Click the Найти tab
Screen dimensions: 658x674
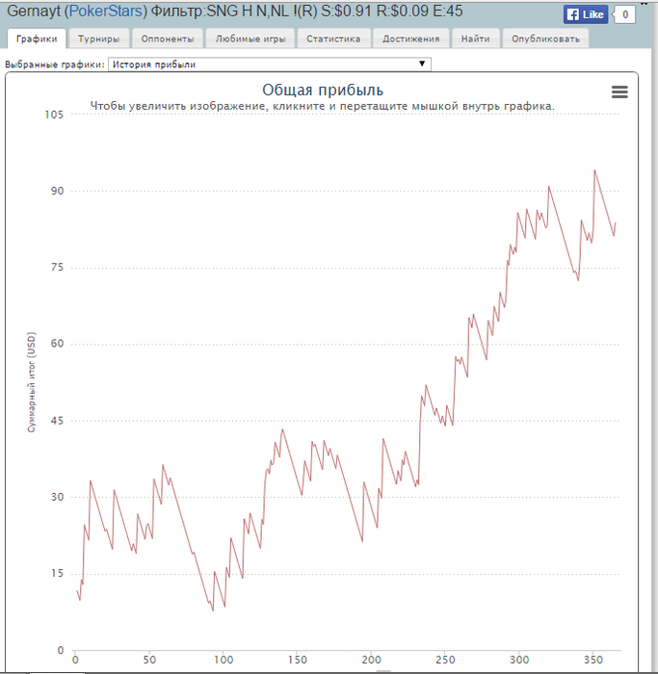[475, 39]
